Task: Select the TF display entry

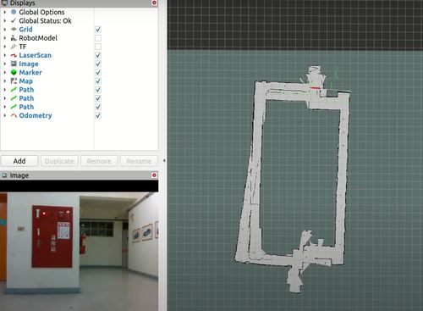Action: click(x=23, y=47)
